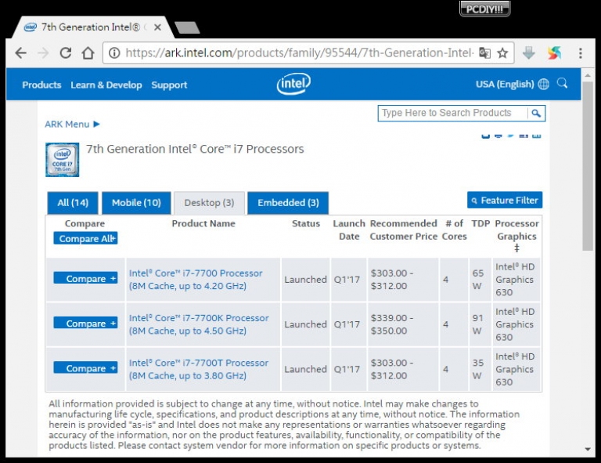
Task: Click scrollbar down arrow
Action: point(588,449)
